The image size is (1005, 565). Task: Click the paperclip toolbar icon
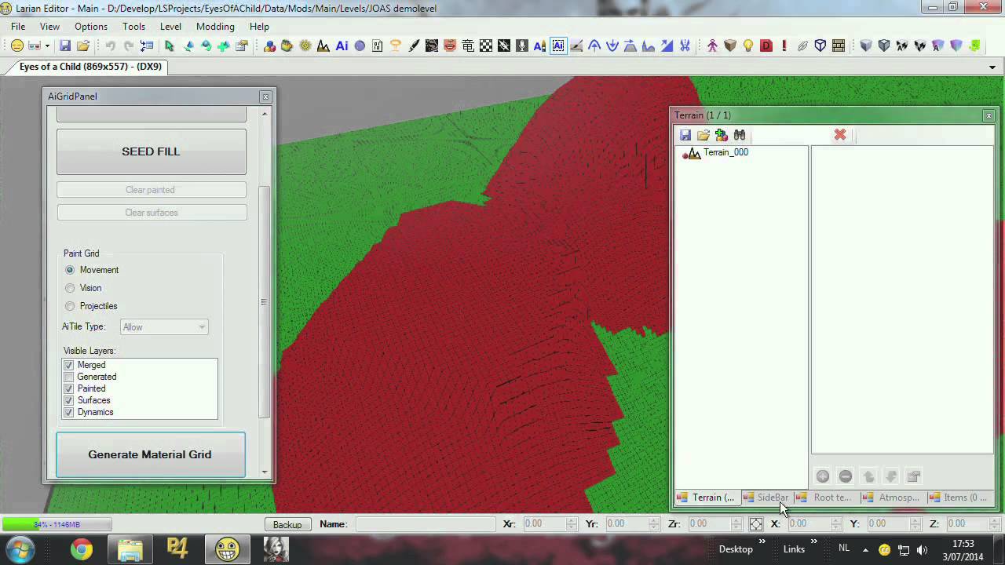802,46
